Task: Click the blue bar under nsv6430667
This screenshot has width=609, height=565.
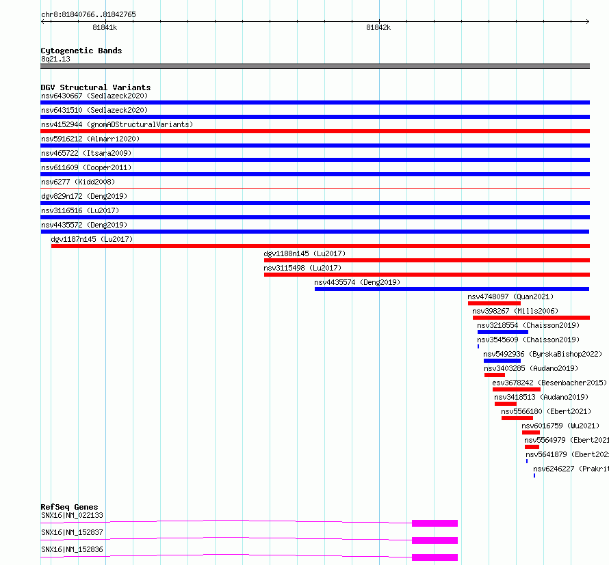Action: point(315,102)
